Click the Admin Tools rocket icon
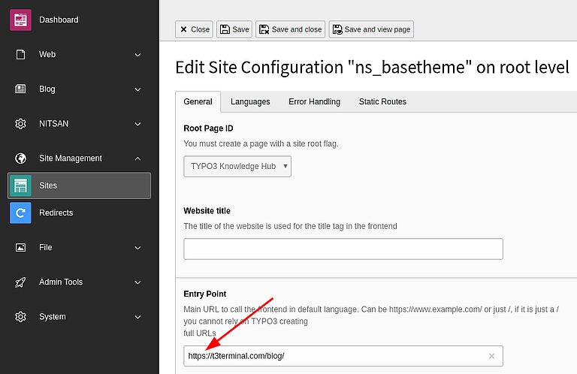This screenshot has width=577, height=374. pos(20,282)
